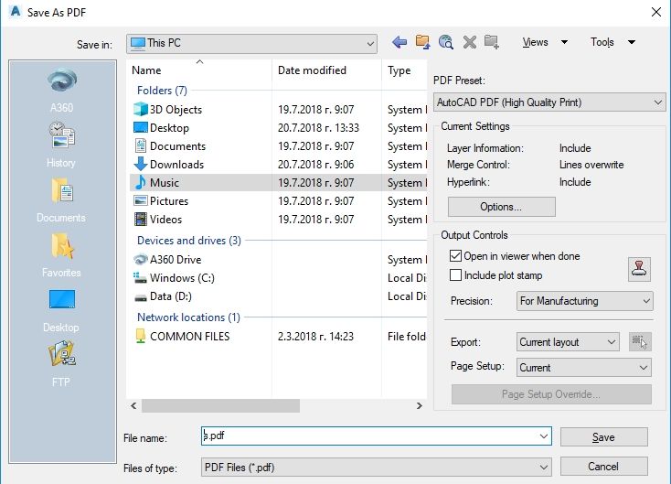Open FTP in the places sidebar
The image size is (671, 484).
click(x=61, y=364)
